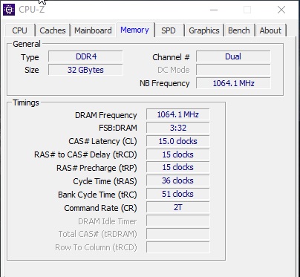
Task: Click the empty Row To Column field
Action: [177, 247]
